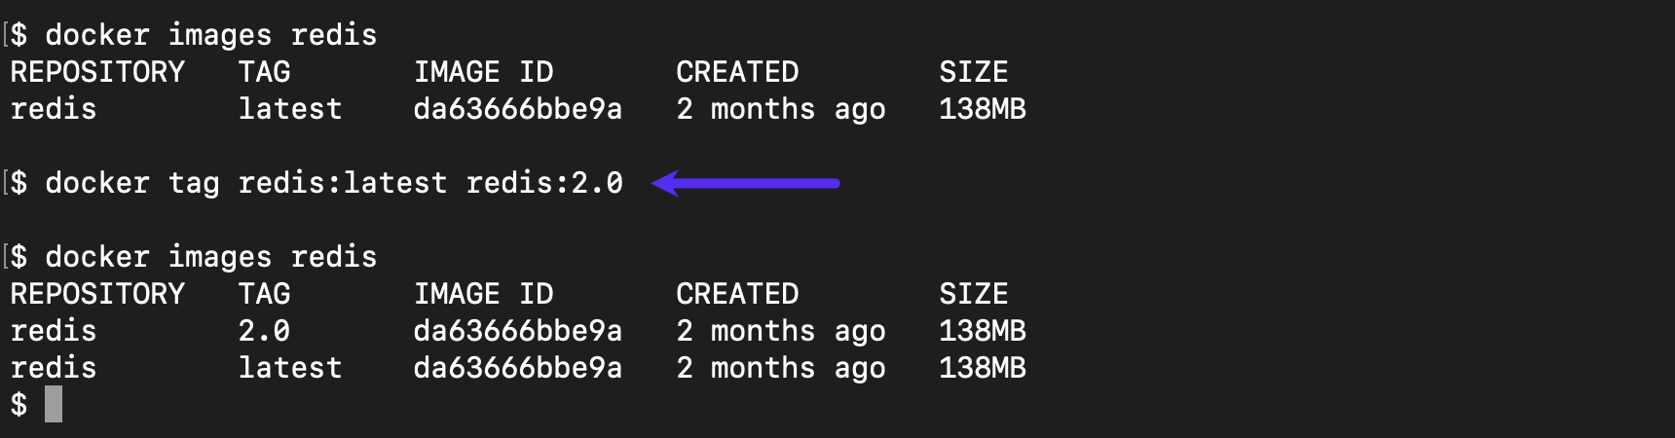Click the '2.0' tag in the second listing

[264, 331]
